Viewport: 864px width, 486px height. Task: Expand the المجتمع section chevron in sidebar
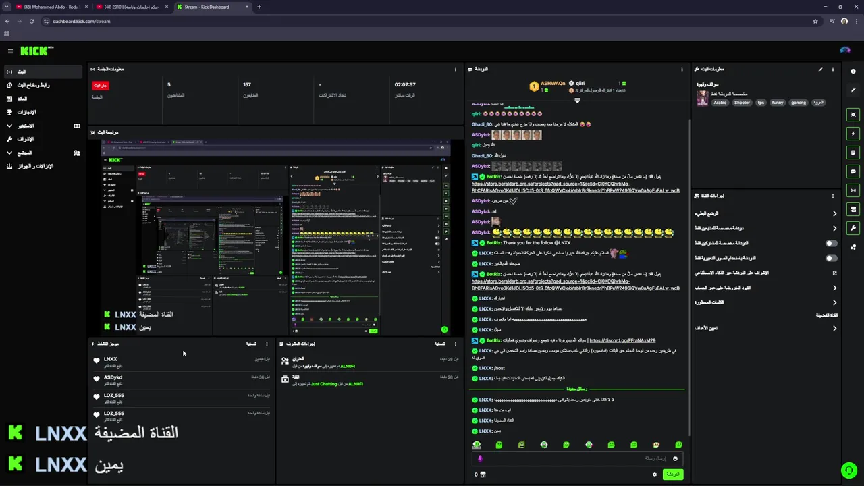click(x=9, y=153)
